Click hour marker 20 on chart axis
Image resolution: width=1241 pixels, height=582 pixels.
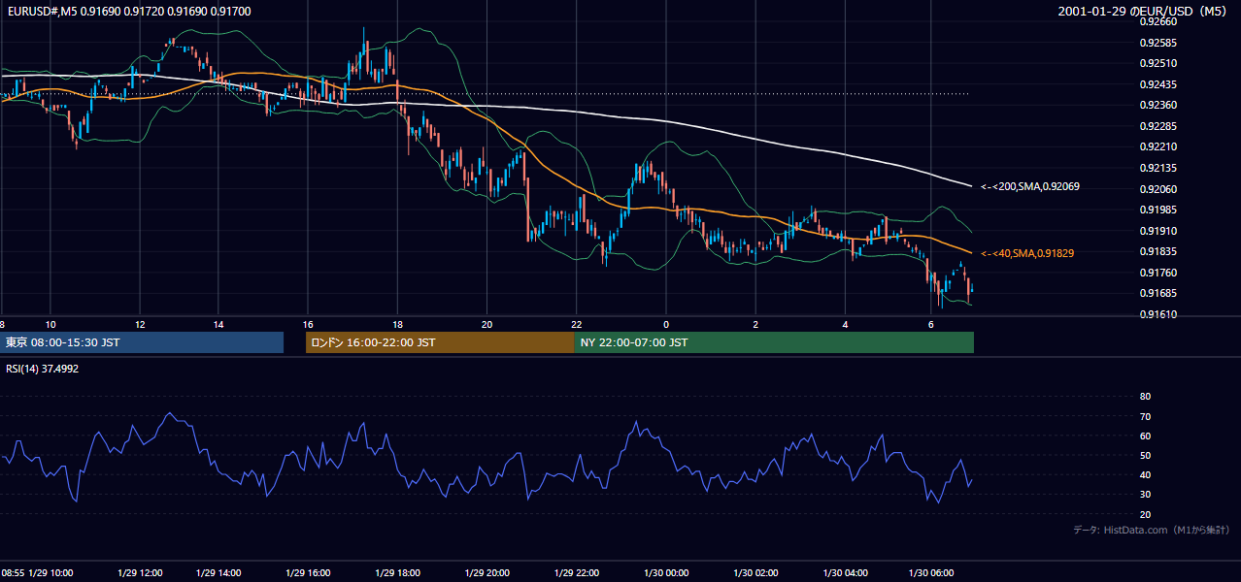(x=486, y=324)
